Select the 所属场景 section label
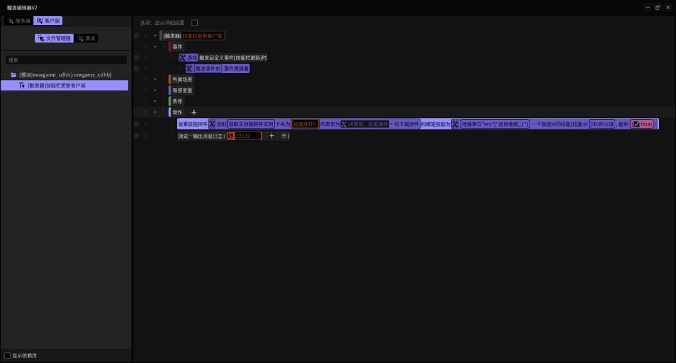Image resolution: width=676 pixels, height=363 pixels. (x=182, y=79)
